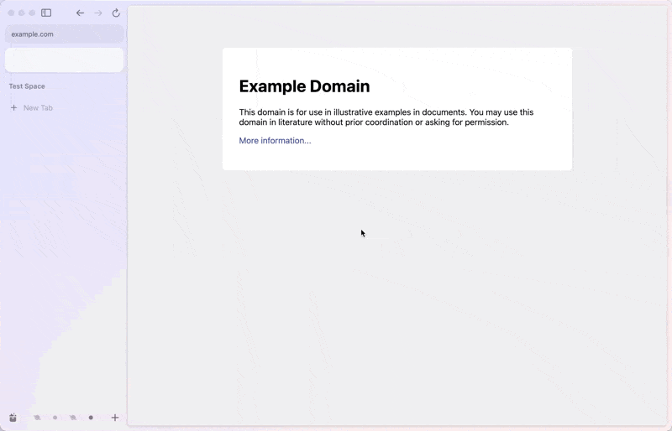This screenshot has width=672, height=431.
Task: Switch to the light gray dot space
Action: (55, 418)
